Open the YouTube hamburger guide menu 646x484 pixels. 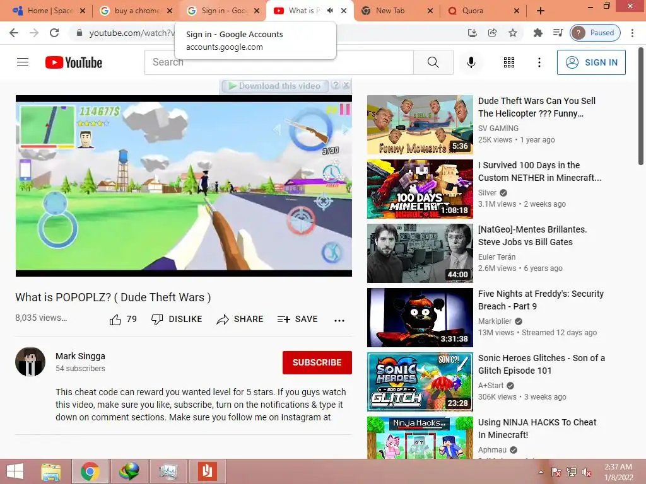23,62
